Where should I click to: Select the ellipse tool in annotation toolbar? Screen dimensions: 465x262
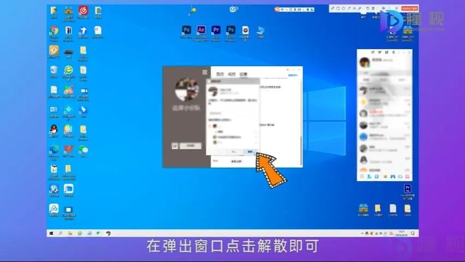coord(343,8)
